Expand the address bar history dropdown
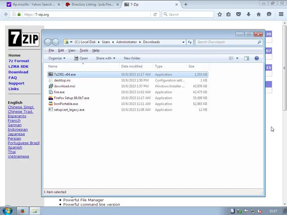This screenshot has height=215, width=287. (183, 42)
